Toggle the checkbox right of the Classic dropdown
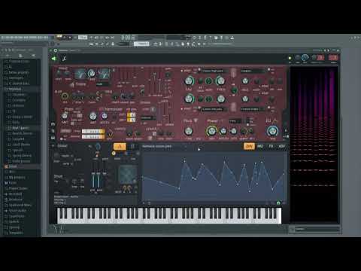 (x=268, y=69)
